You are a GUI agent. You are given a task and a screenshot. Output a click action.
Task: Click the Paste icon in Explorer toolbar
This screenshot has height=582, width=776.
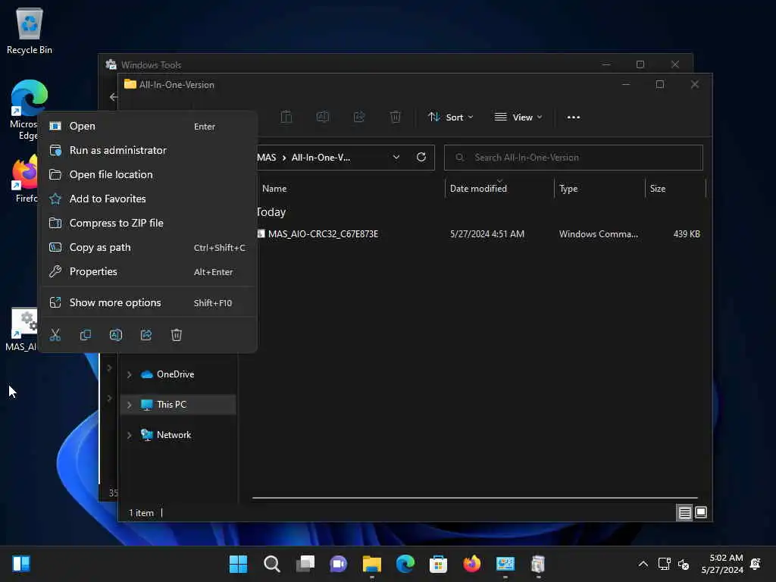(x=286, y=117)
